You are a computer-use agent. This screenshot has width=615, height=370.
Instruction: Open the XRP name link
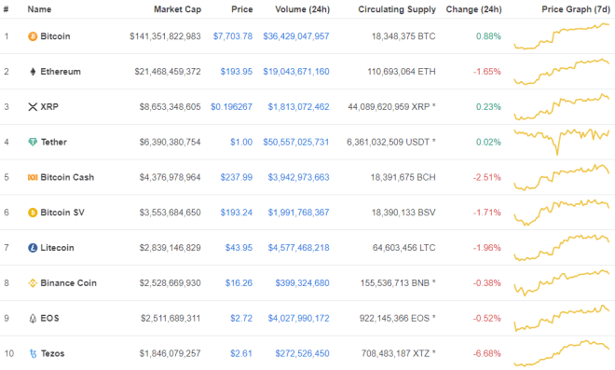point(49,107)
